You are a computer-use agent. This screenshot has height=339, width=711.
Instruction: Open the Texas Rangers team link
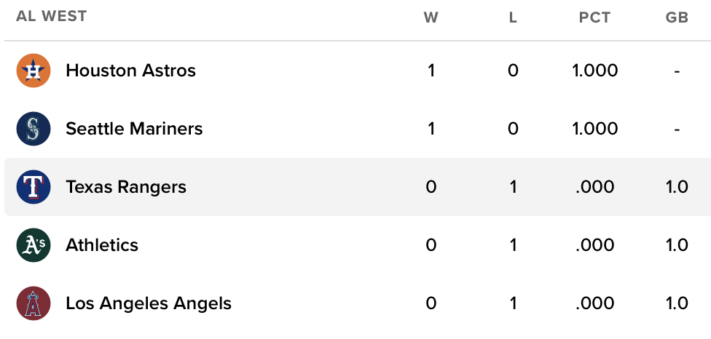(126, 187)
